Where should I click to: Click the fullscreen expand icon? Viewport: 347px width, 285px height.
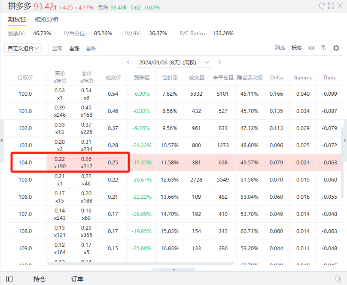click(331, 6)
